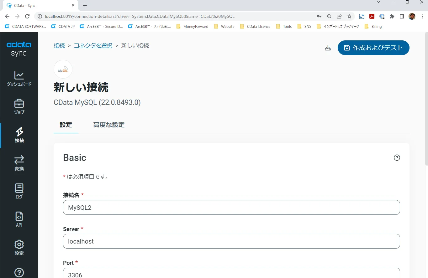Click the download icon beside 作成およびテスト
The width and height of the screenshot is (428, 278).
(328, 48)
